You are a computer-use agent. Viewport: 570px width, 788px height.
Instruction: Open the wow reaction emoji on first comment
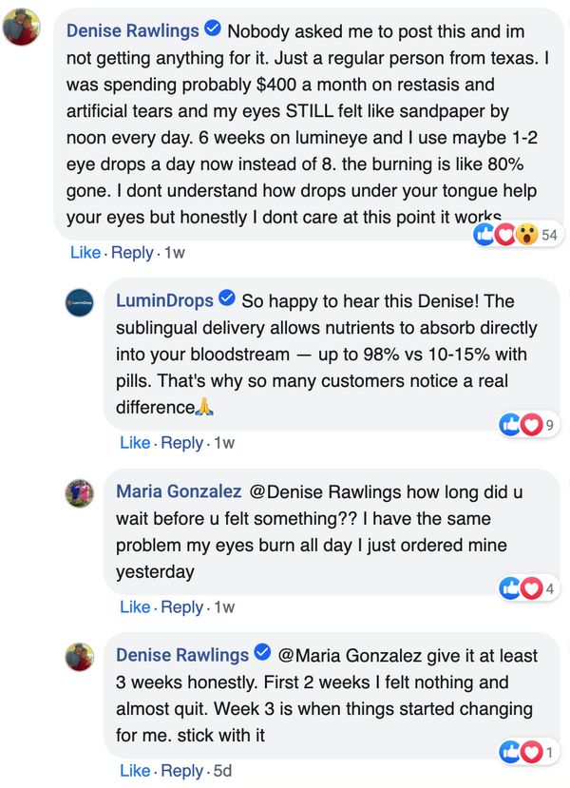[527, 234]
